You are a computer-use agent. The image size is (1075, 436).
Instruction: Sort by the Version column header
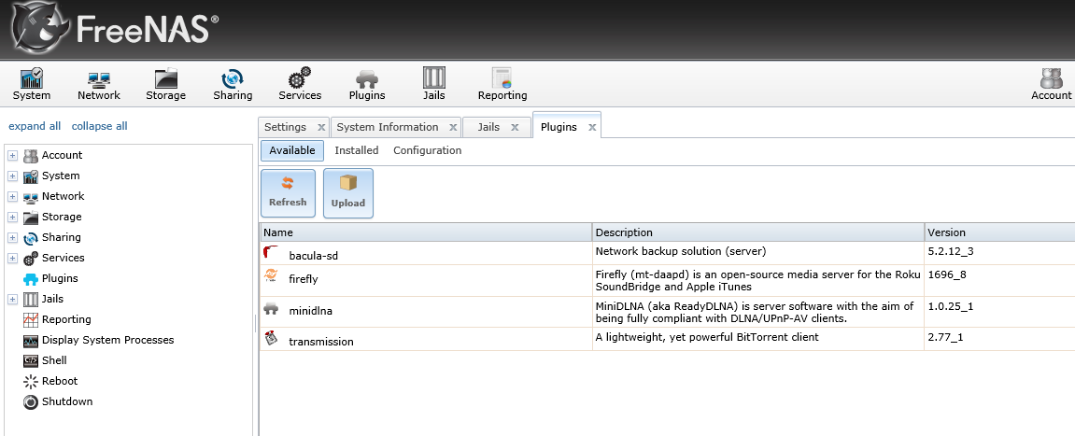click(x=999, y=232)
